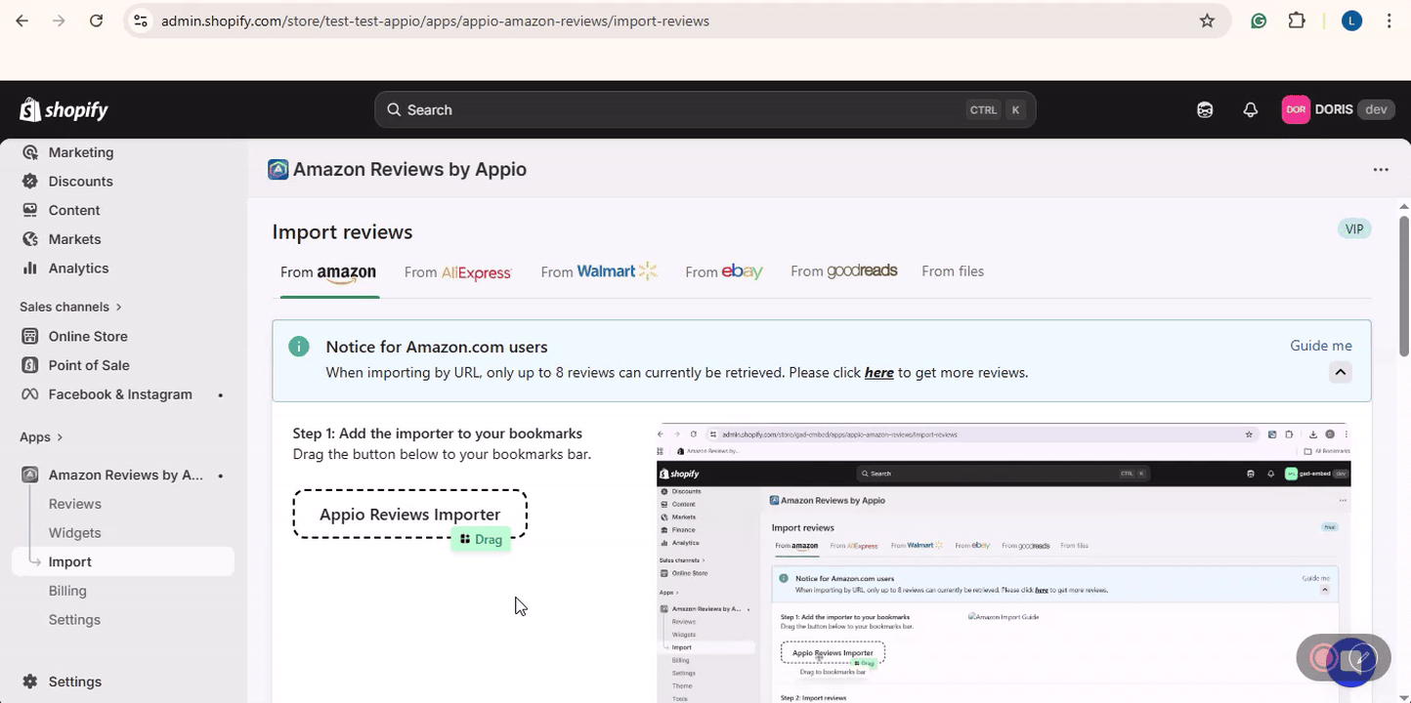The height and width of the screenshot is (703, 1411).
Task: Switch to the From eBay tab
Action: coord(724,272)
